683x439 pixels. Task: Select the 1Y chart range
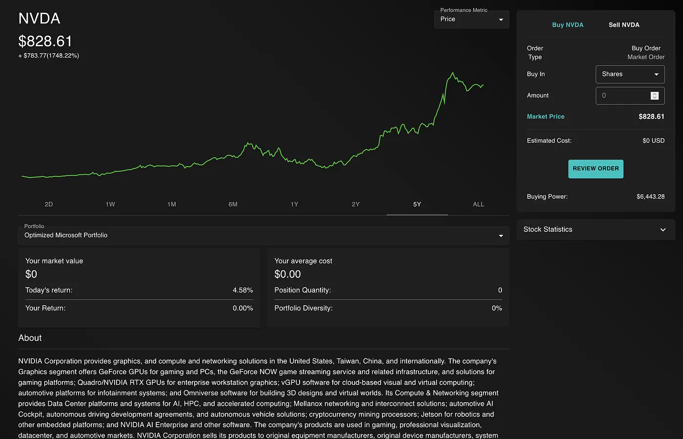click(x=294, y=205)
